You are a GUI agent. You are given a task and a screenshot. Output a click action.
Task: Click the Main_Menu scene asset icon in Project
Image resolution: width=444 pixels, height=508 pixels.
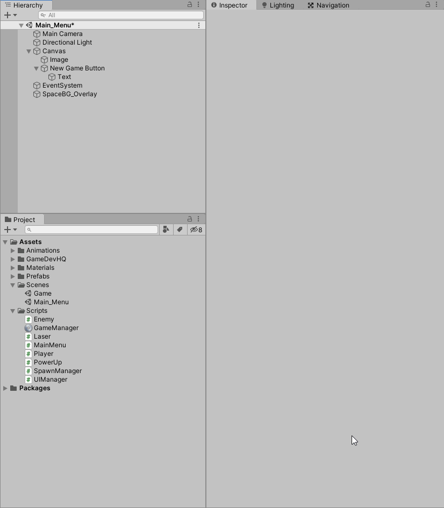[28, 302]
